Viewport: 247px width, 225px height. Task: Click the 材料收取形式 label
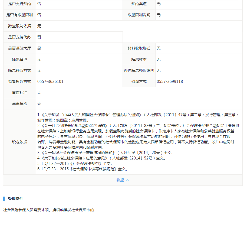click(x=139, y=48)
